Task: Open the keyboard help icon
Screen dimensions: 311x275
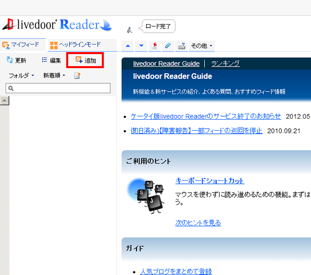Action: pos(181,46)
